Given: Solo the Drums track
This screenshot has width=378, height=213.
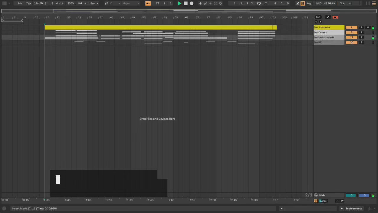Looking at the screenshot, I should [361, 33].
